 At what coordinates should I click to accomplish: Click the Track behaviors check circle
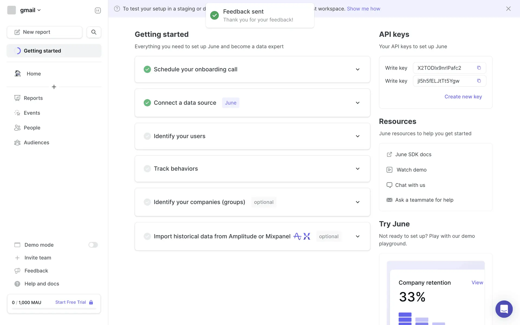147,169
